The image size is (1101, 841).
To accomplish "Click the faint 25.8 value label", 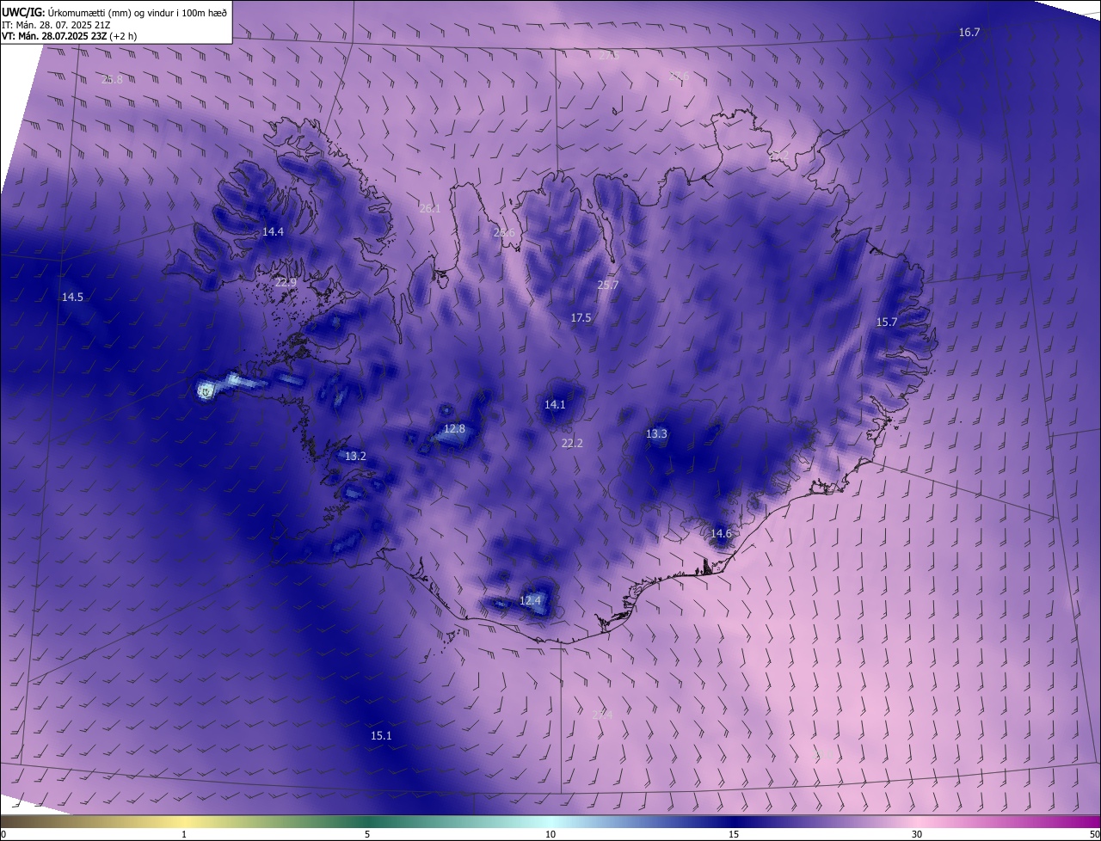I will click(x=112, y=80).
